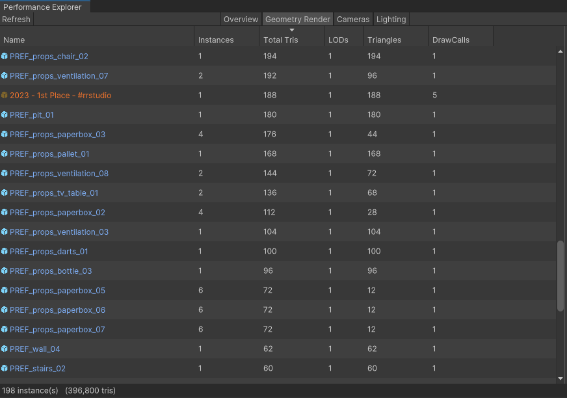The width and height of the screenshot is (567, 398).
Task: Click the cube icon next to PREF_props_darts_01
Action: (x=5, y=252)
